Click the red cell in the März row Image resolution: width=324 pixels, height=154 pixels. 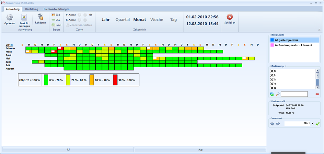(x=54, y=52)
